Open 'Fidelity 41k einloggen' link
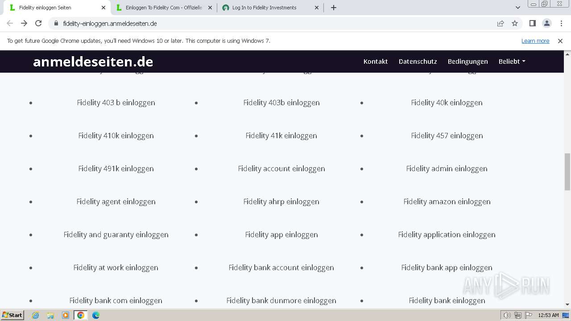The width and height of the screenshot is (571, 321). [281, 136]
